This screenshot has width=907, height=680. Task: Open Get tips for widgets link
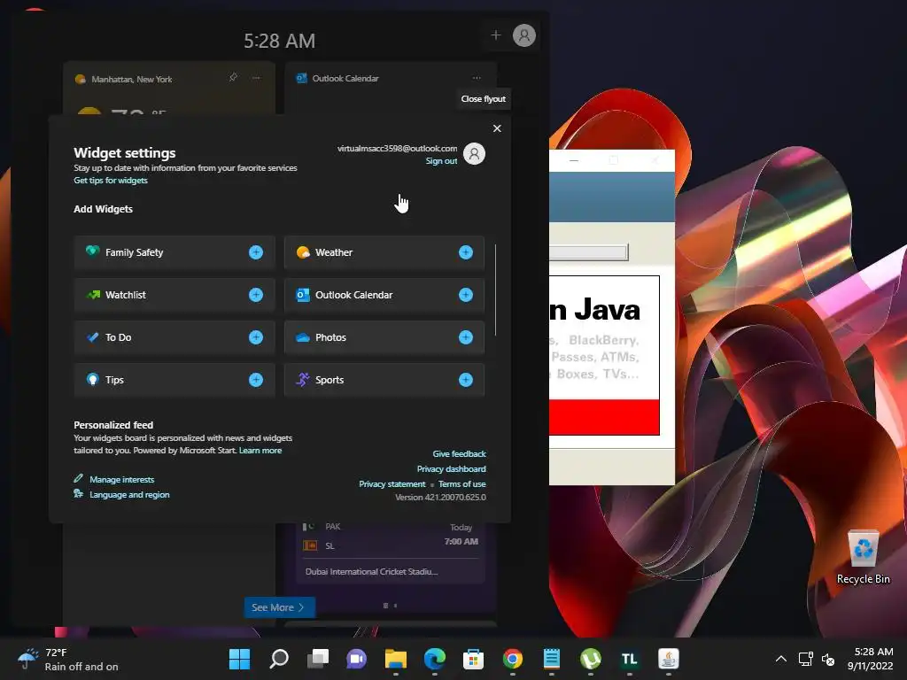(x=111, y=181)
